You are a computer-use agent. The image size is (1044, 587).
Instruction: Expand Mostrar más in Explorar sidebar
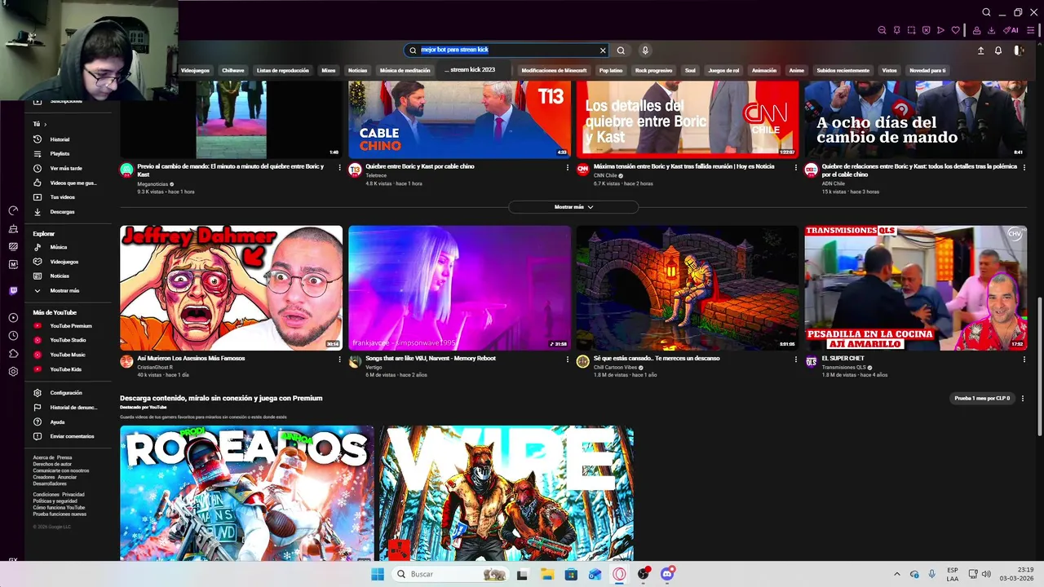point(64,291)
